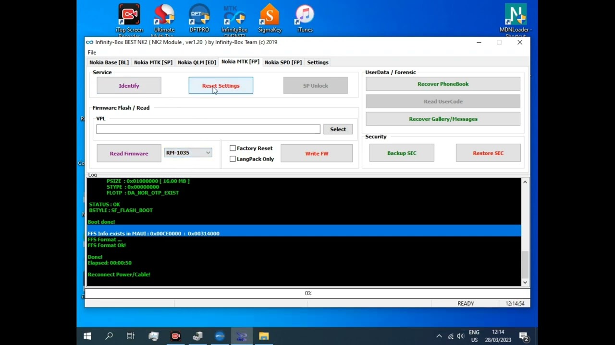Screen dimensions: 615x345
Task: Enable the LangPack Only checkbox
Action: click(233, 159)
